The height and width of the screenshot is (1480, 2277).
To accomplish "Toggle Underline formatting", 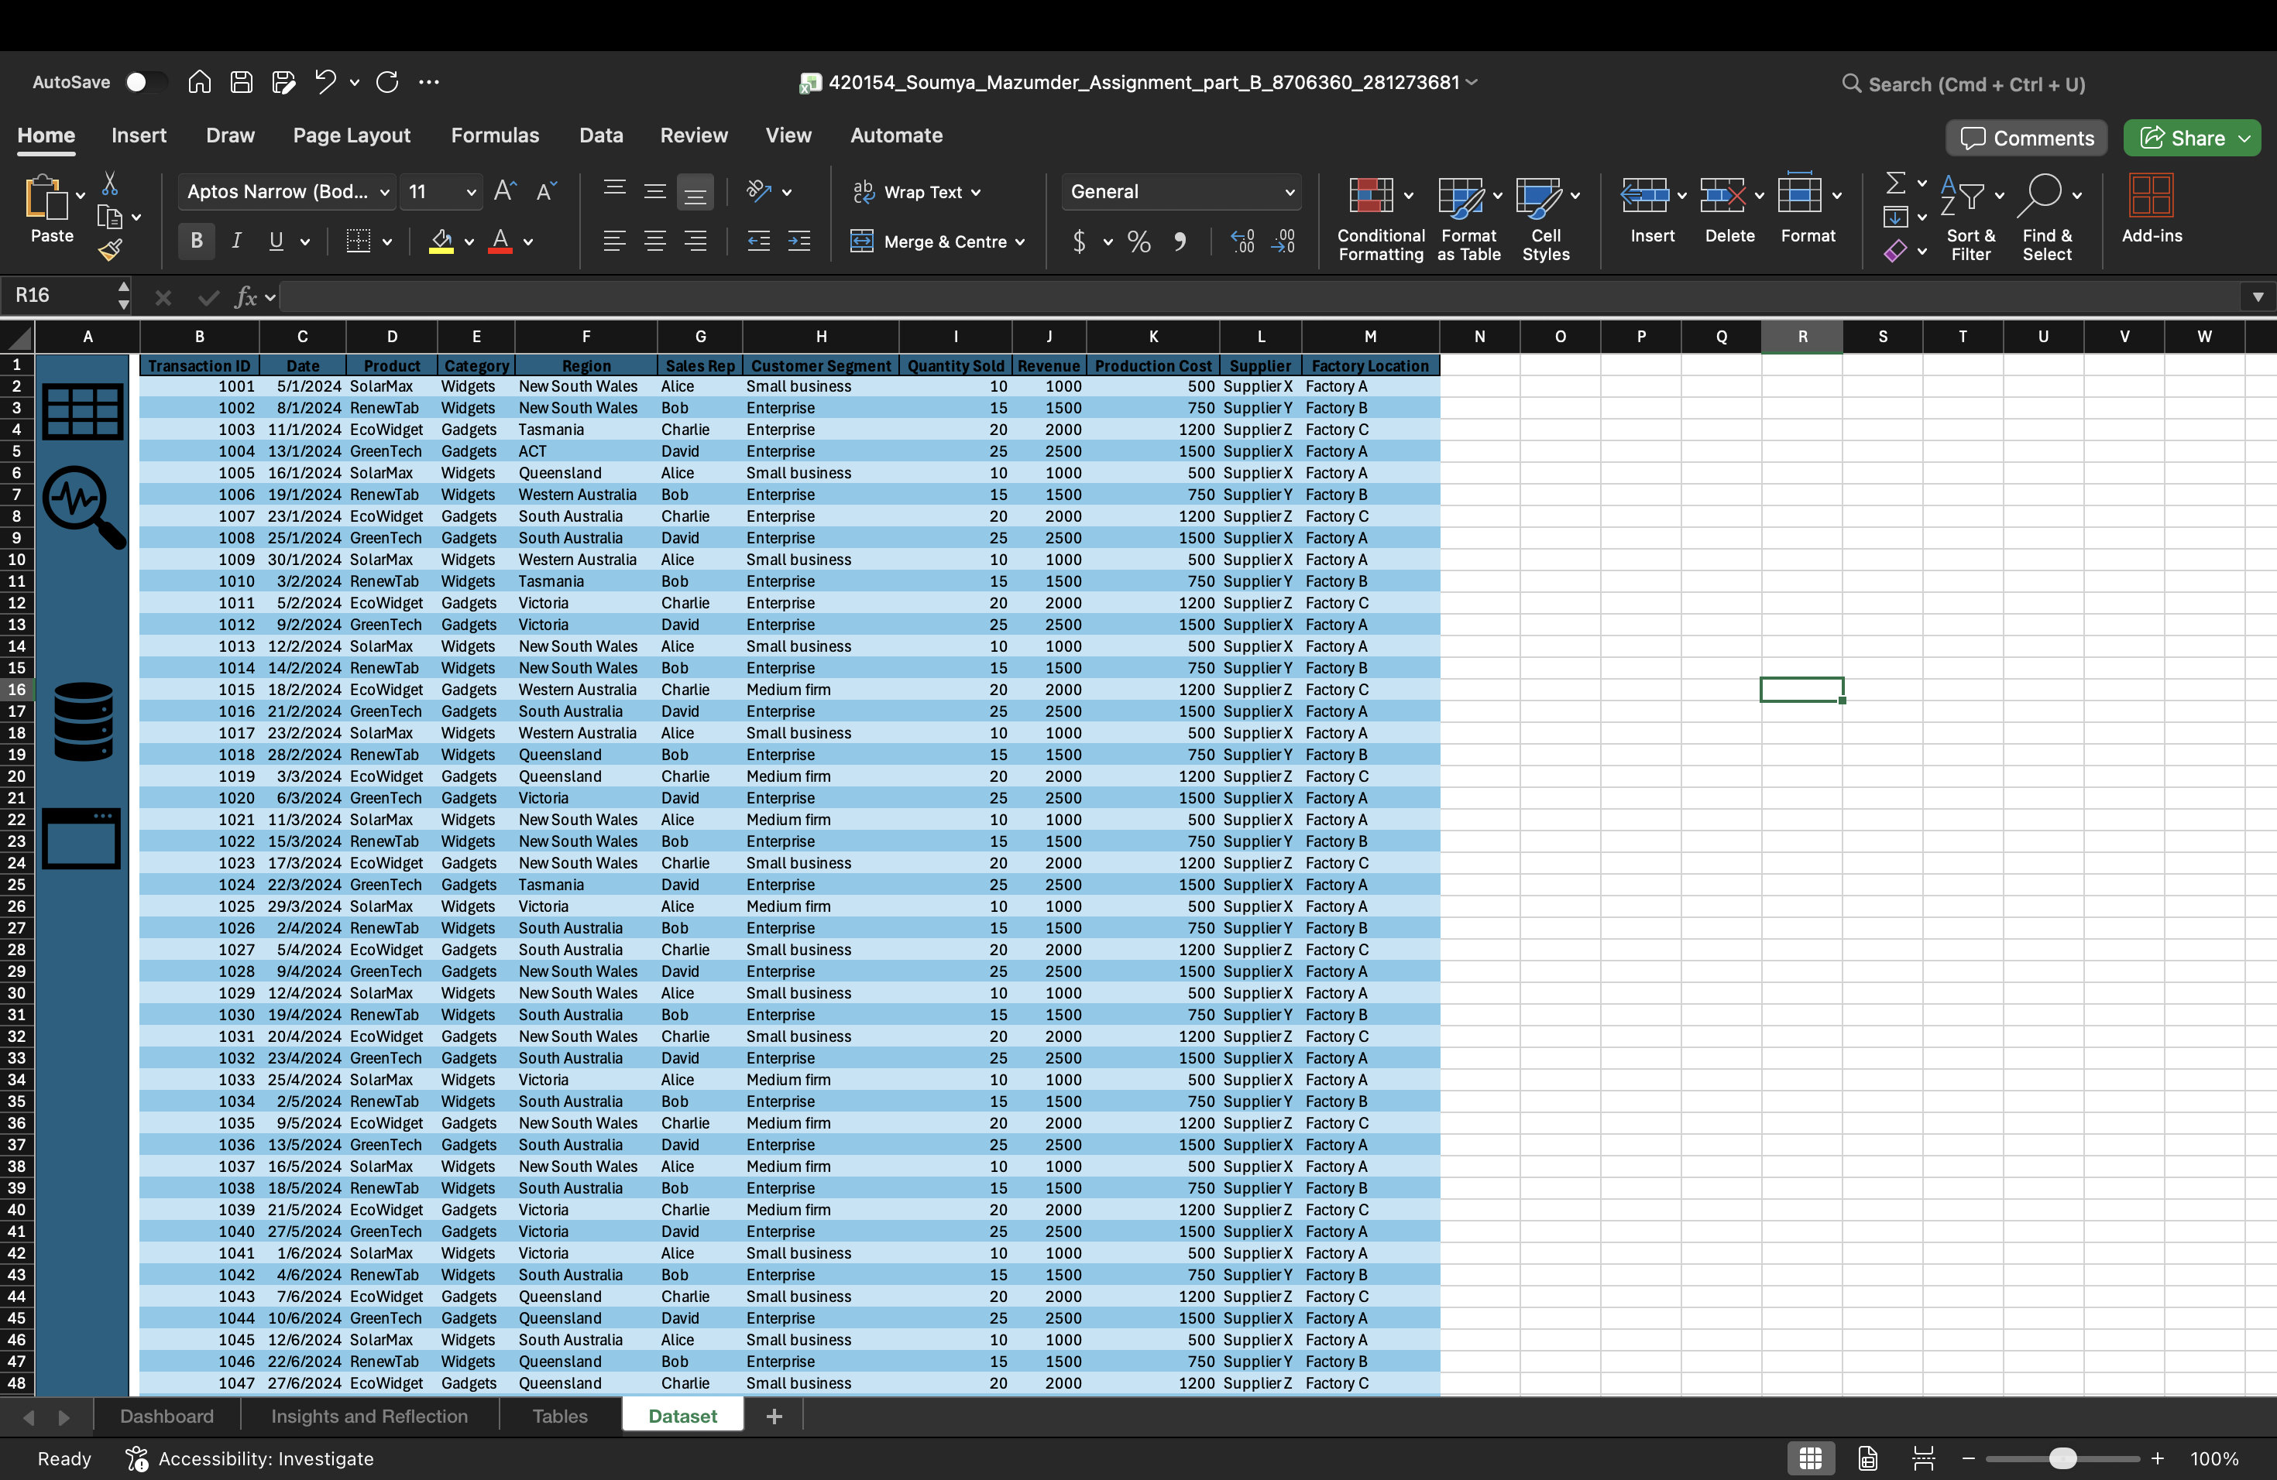I will click(276, 241).
